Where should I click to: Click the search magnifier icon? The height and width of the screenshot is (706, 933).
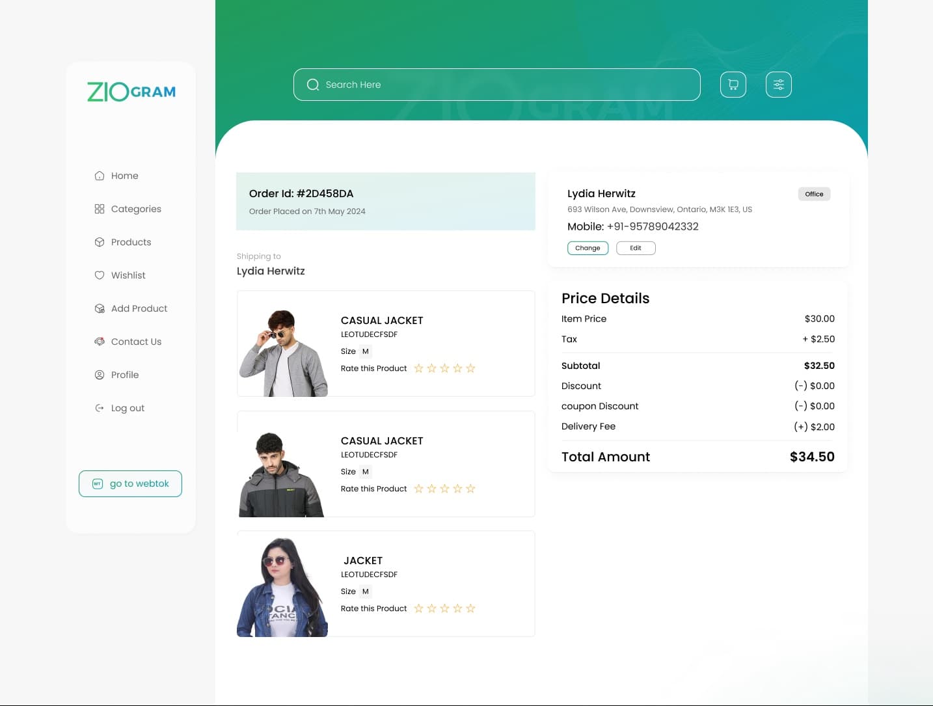(313, 85)
